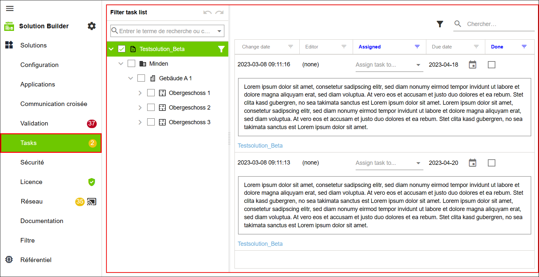Click the Licence green shield icon
Image resolution: width=539 pixels, height=277 pixels.
click(92, 182)
